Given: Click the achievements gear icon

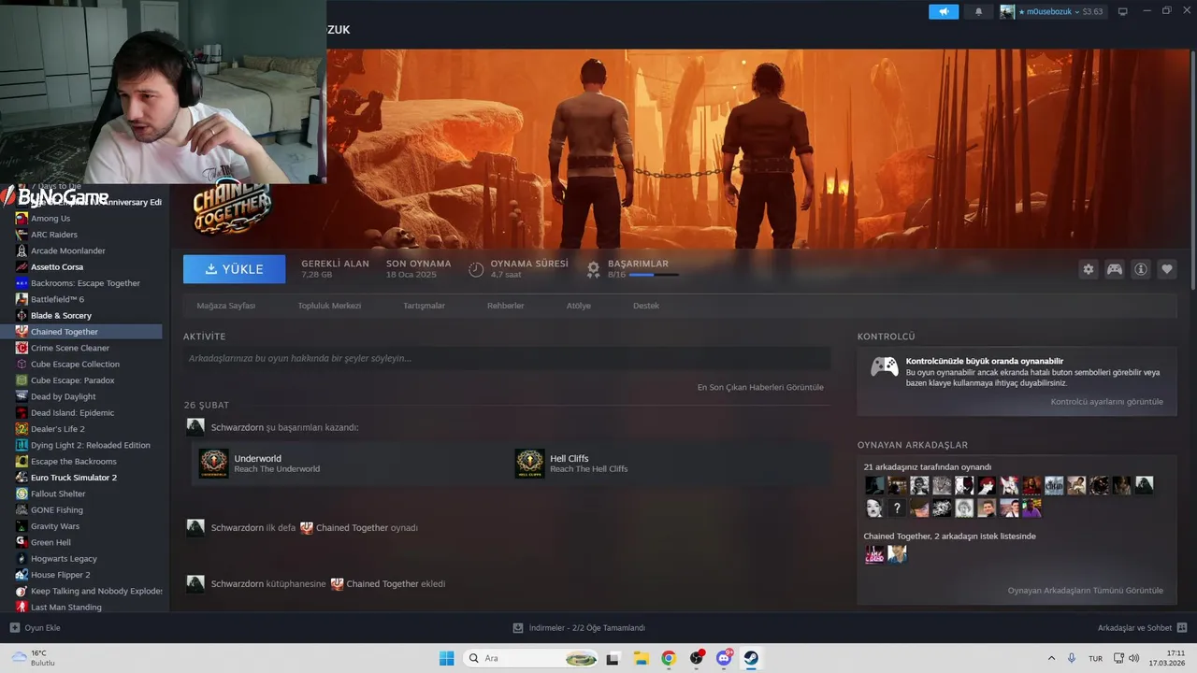Looking at the screenshot, I should coord(593,269).
